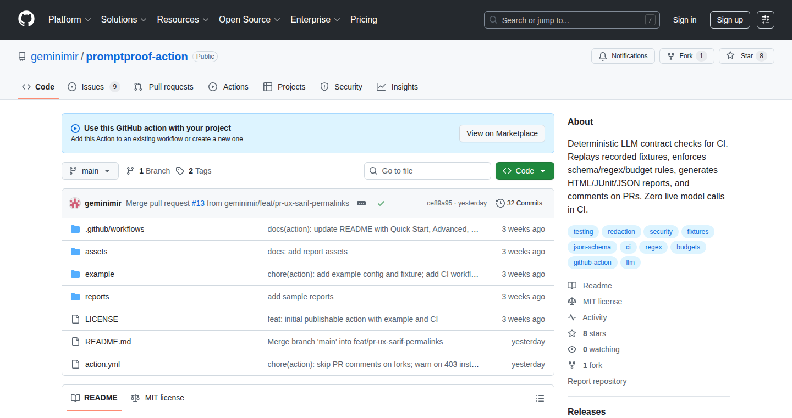Click View on Marketplace button

pyautogui.click(x=502, y=133)
